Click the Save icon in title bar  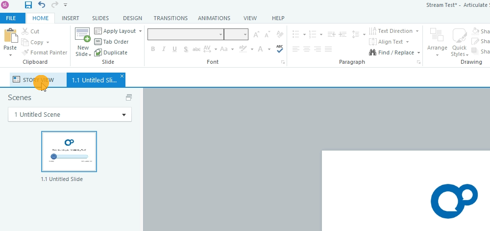pyautogui.click(x=28, y=5)
